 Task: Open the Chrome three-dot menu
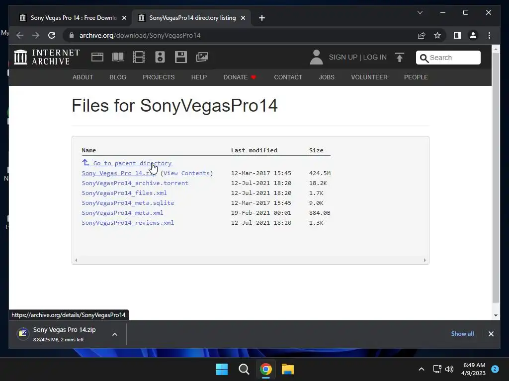pyautogui.click(x=489, y=35)
